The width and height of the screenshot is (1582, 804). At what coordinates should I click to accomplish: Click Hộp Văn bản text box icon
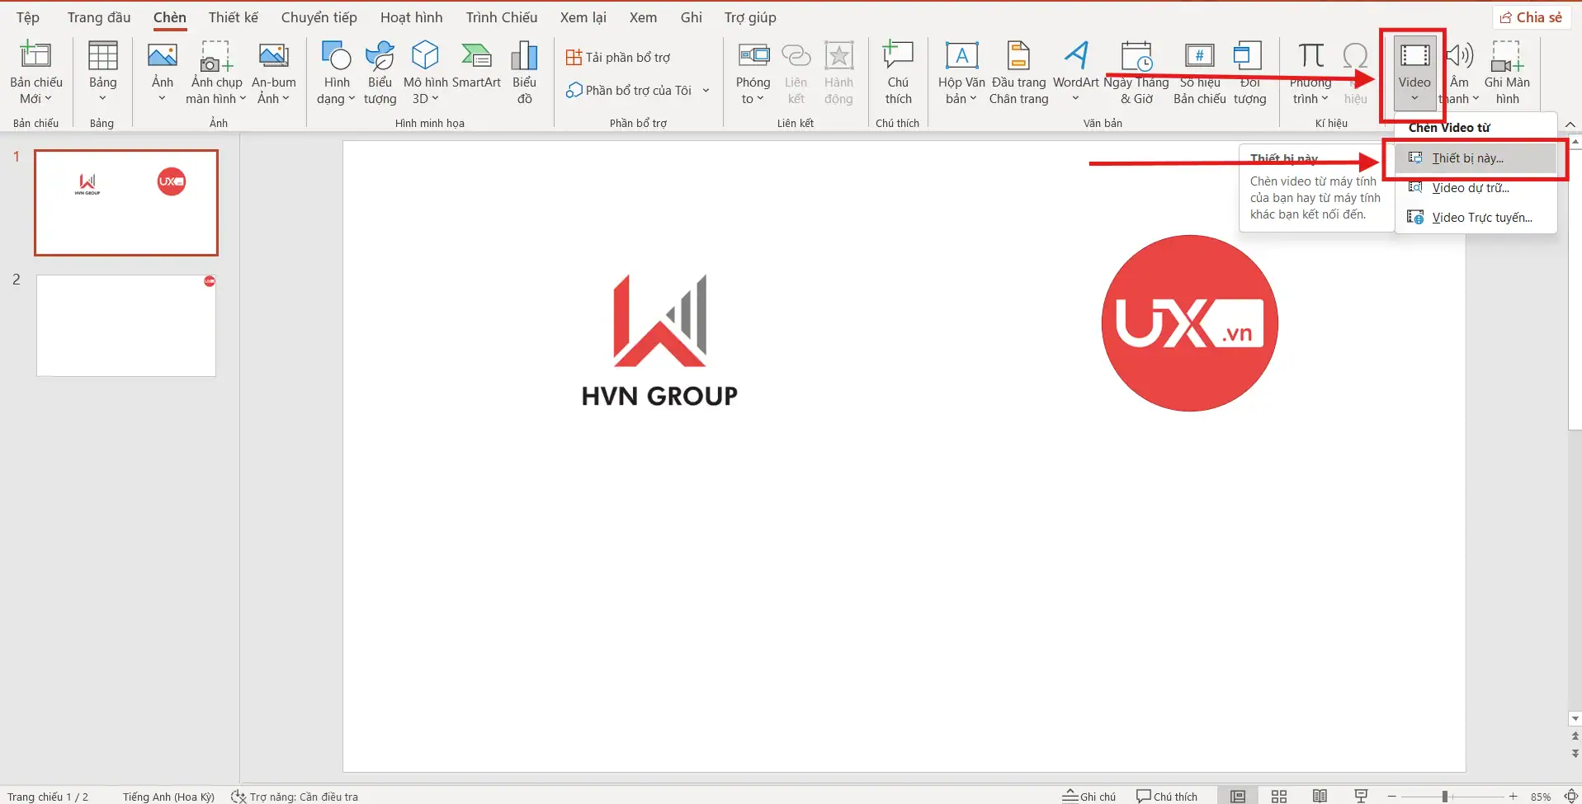coord(961,73)
